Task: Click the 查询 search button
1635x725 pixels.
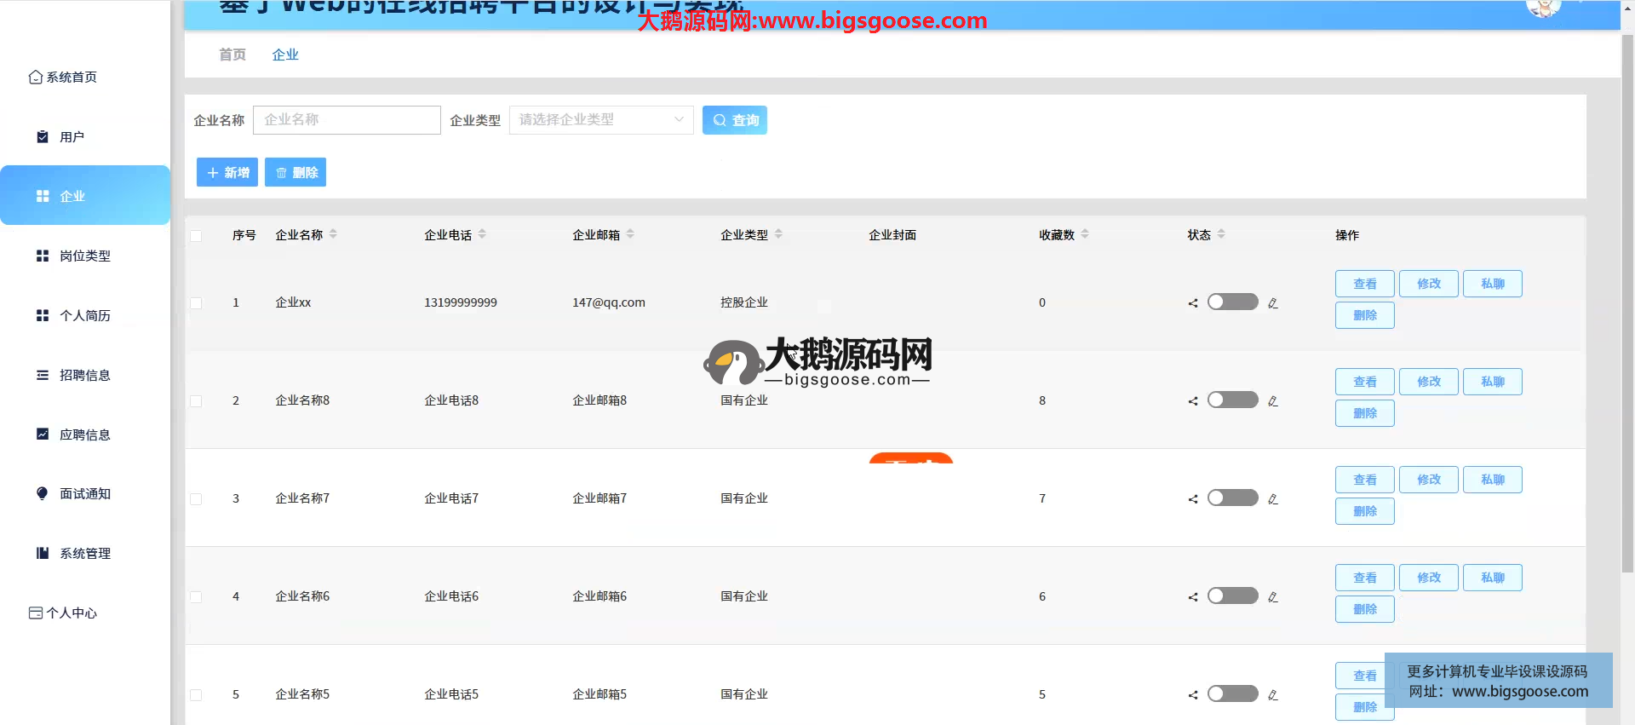Action: coord(734,120)
